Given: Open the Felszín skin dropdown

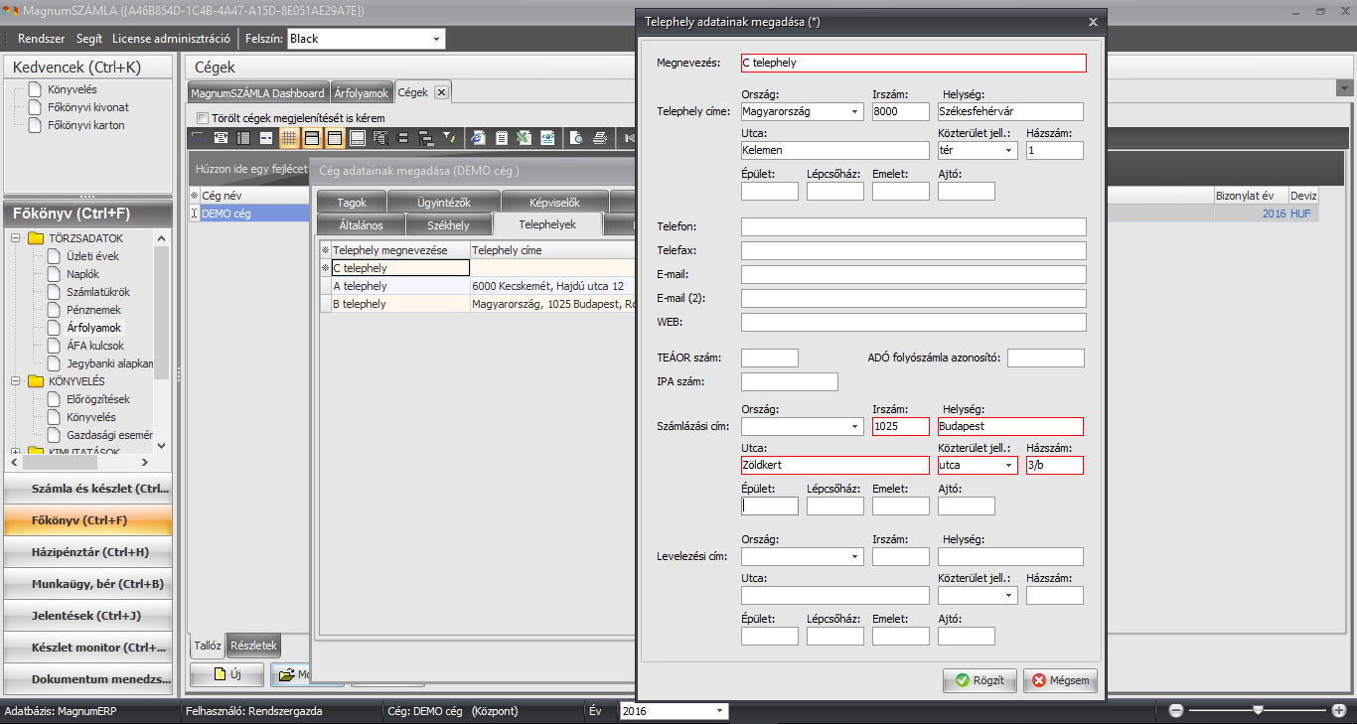Looking at the screenshot, I should click(x=436, y=39).
